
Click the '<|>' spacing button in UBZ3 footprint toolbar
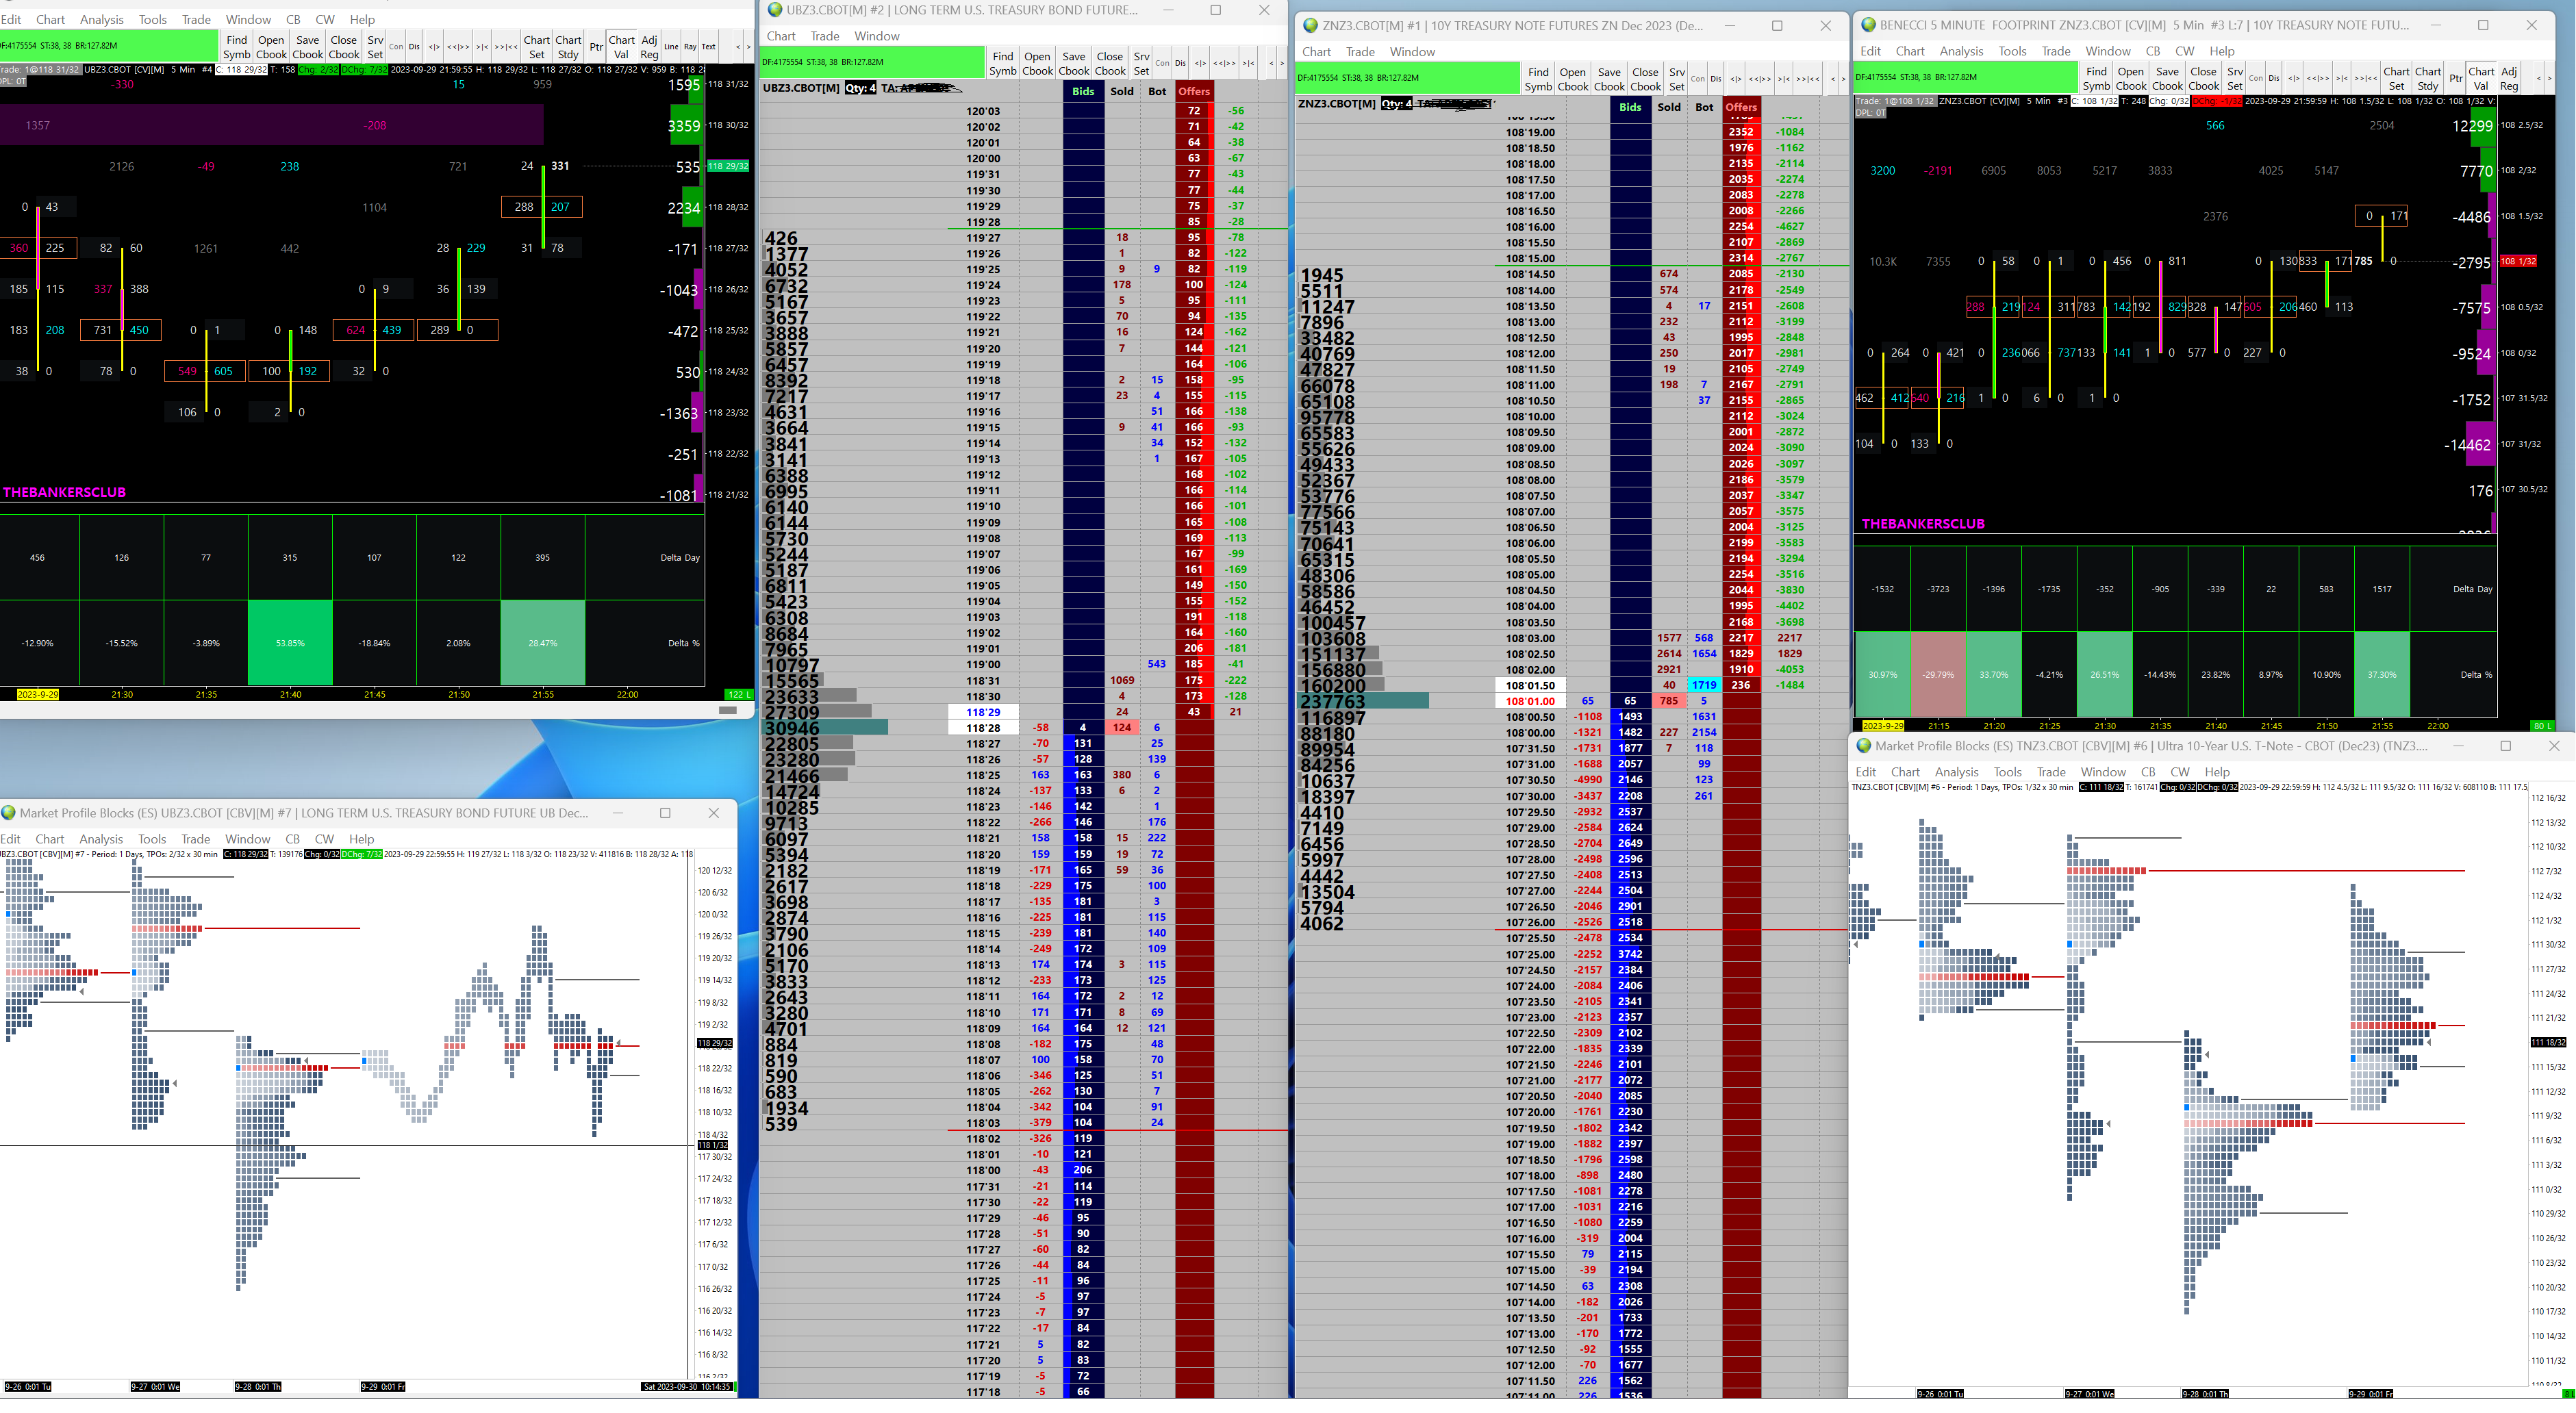point(434,47)
